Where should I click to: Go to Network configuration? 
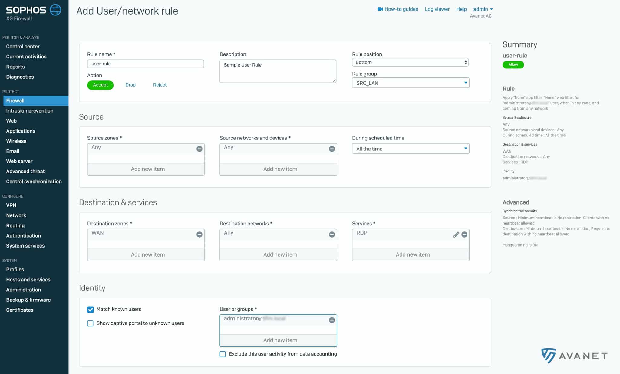pyautogui.click(x=16, y=215)
